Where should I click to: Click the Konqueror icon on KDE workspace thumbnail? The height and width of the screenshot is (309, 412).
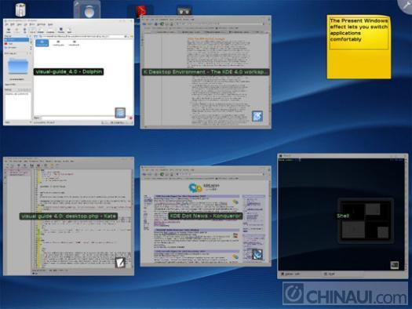coord(257,116)
